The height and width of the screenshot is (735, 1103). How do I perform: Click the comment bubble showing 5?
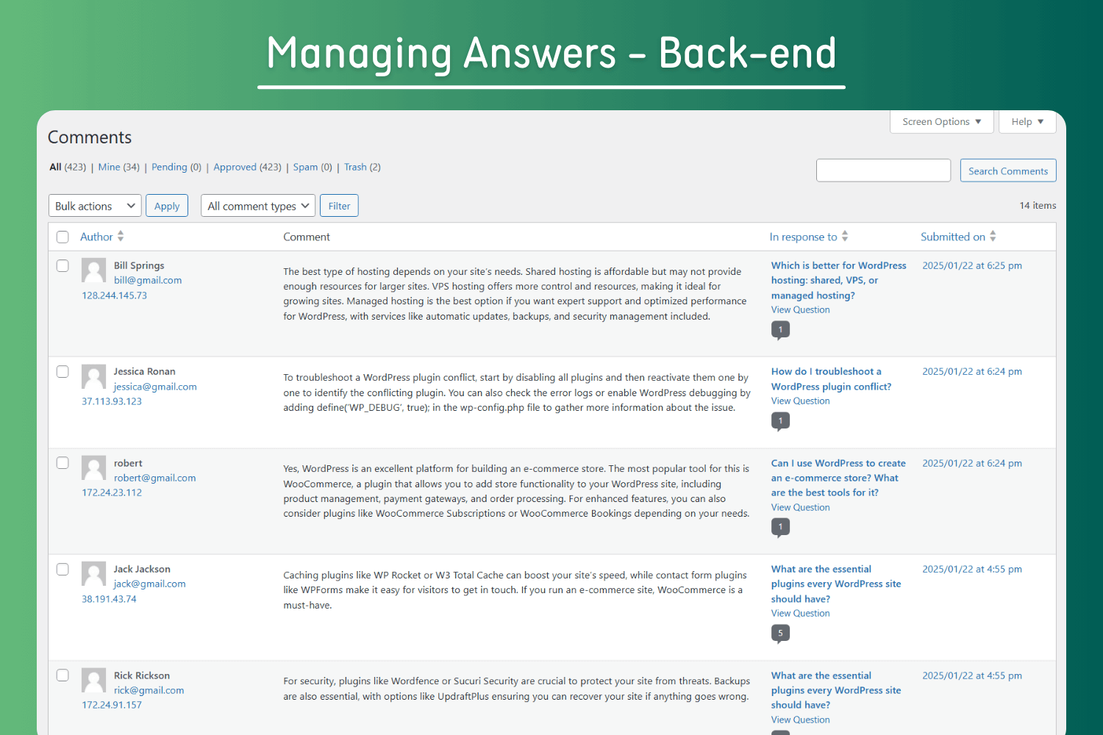click(x=780, y=634)
